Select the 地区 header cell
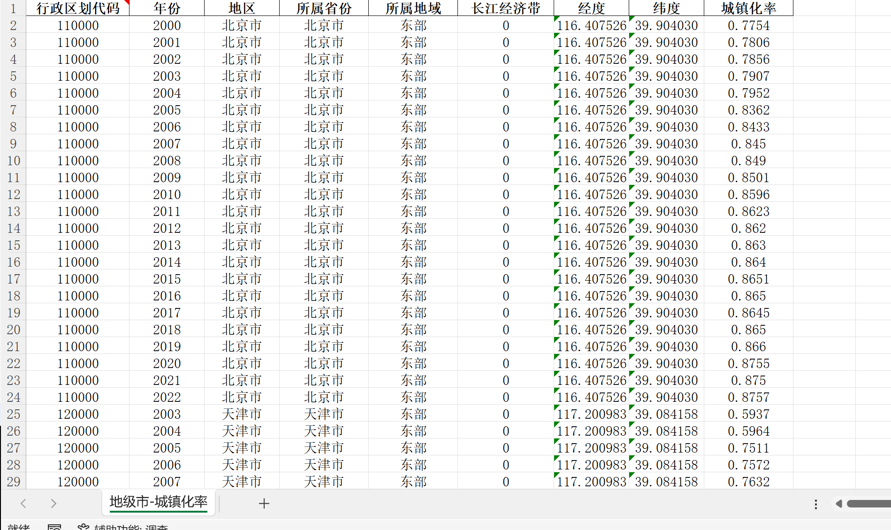 click(242, 8)
